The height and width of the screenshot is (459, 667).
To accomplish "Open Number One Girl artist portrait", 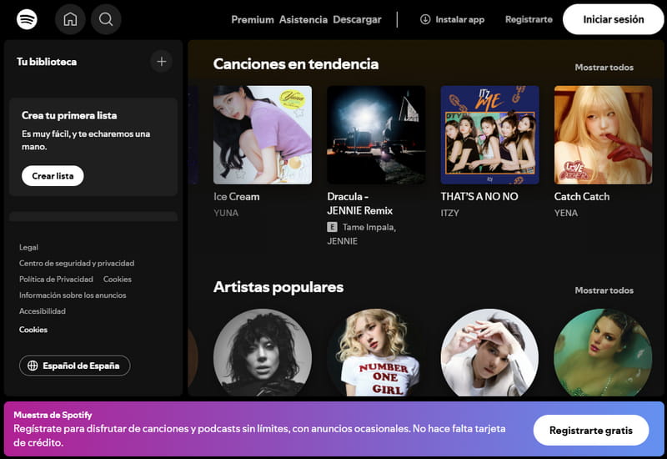I will point(376,352).
